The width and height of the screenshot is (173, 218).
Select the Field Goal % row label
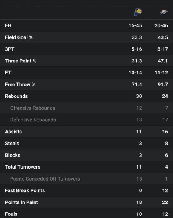(x=19, y=37)
